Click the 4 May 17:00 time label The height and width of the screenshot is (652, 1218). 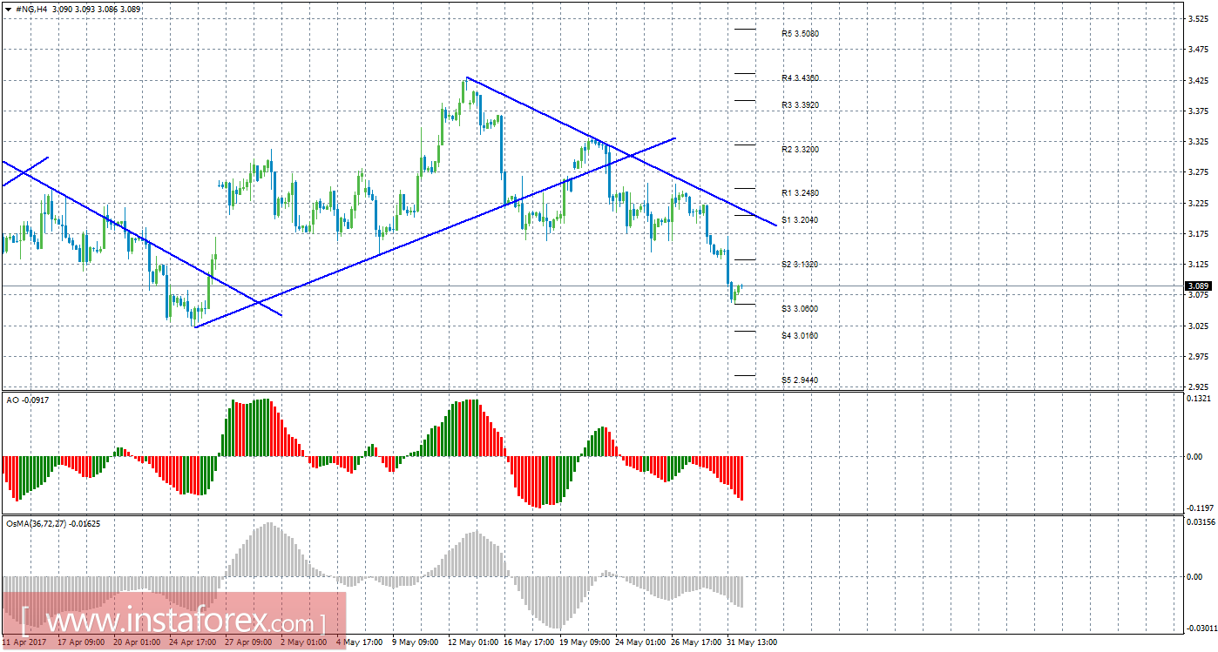(361, 643)
